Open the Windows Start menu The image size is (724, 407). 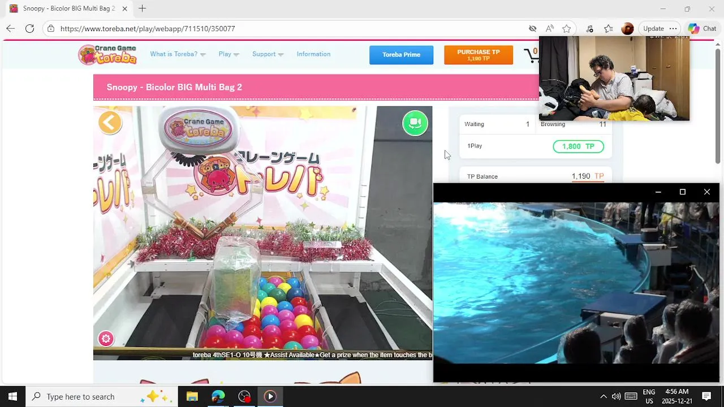[12, 396]
